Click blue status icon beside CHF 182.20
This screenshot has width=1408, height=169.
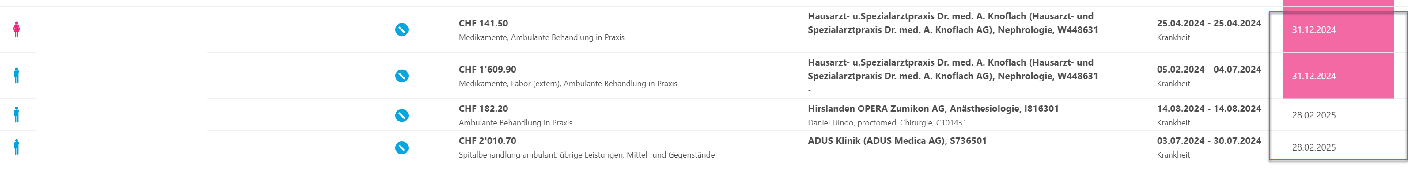[x=402, y=115]
